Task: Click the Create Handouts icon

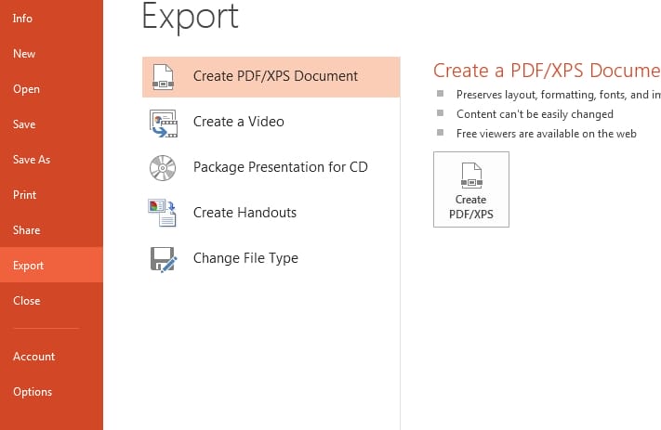Action: 163,213
